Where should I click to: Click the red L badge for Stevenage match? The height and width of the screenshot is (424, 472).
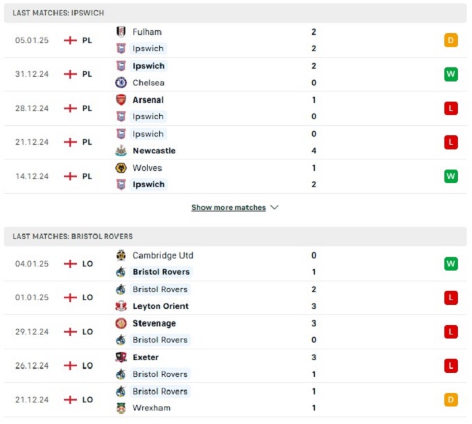point(450,332)
